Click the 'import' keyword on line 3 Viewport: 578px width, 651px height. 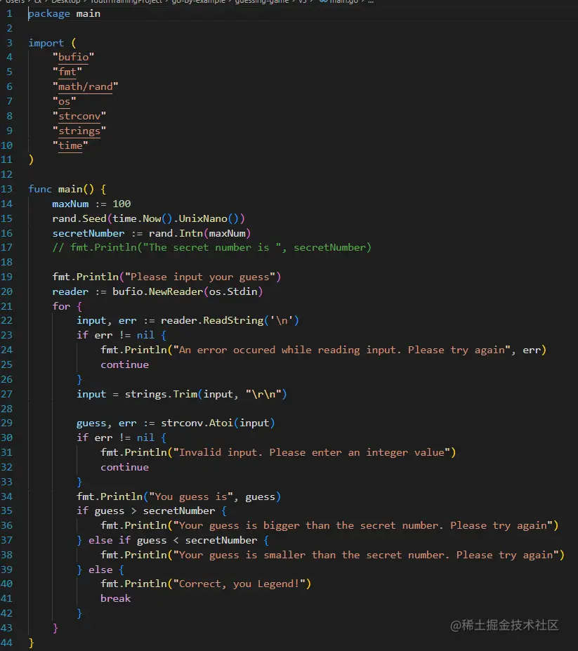coord(46,43)
